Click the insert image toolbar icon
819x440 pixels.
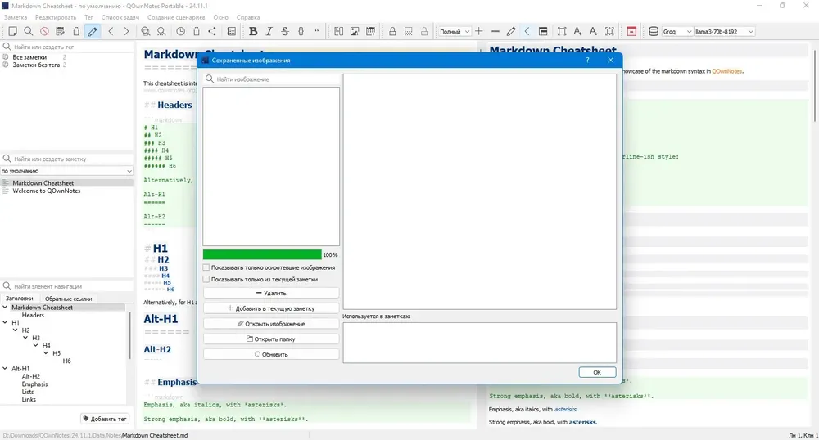355,31
